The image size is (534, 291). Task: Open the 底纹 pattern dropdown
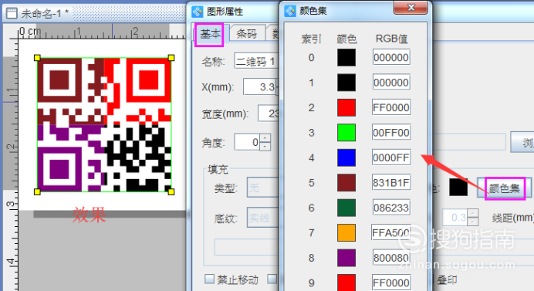263,218
